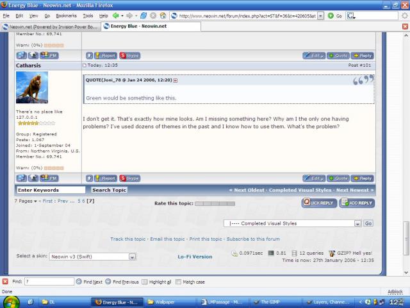
Task: Open the Post #101 permalink
Action: [x=359, y=65]
